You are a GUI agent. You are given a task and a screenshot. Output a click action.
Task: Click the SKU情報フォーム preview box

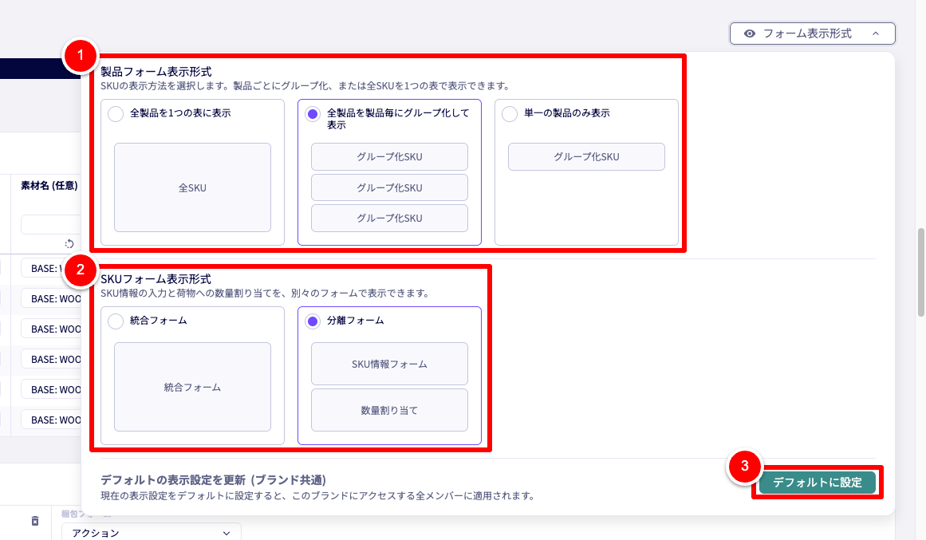(x=389, y=363)
